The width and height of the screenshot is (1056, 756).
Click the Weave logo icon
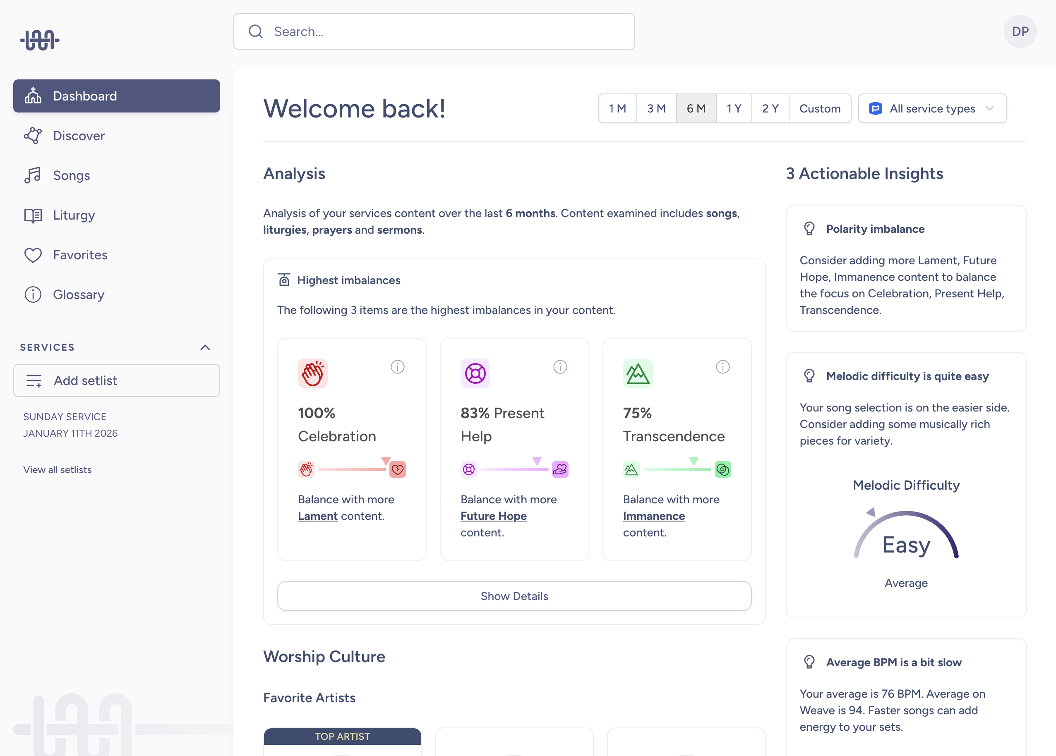click(40, 40)
